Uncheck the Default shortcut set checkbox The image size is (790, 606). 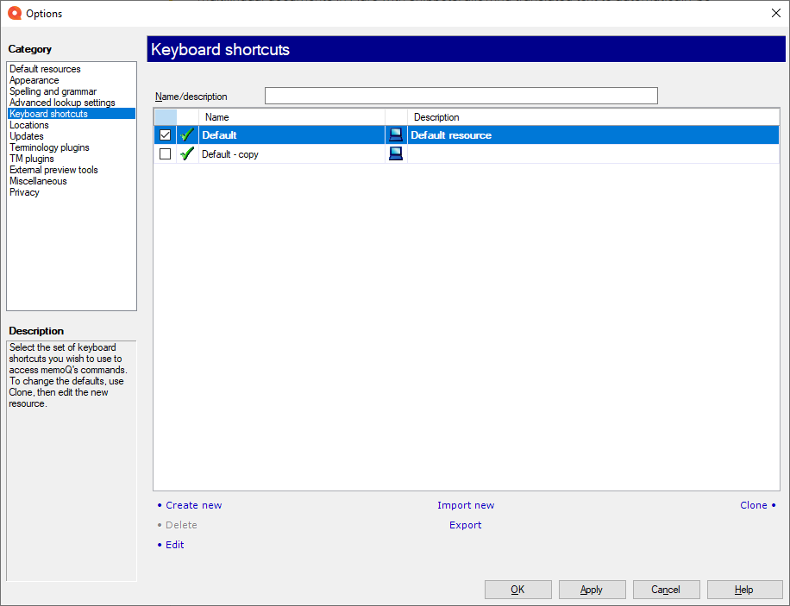click(166, 135)
